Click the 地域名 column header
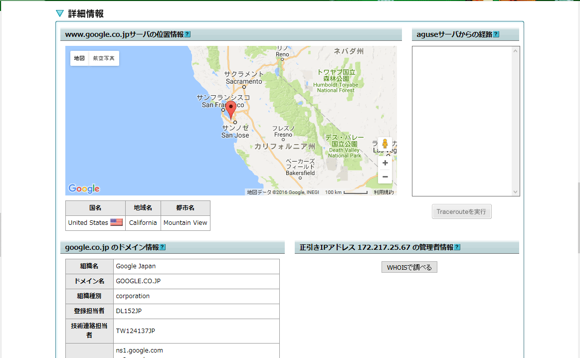This screenshot has width=580, height=358. (x=143, y=208)
